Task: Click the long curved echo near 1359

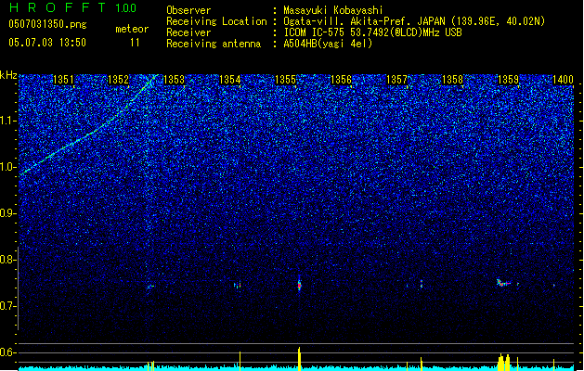Action: click(503, 283)
